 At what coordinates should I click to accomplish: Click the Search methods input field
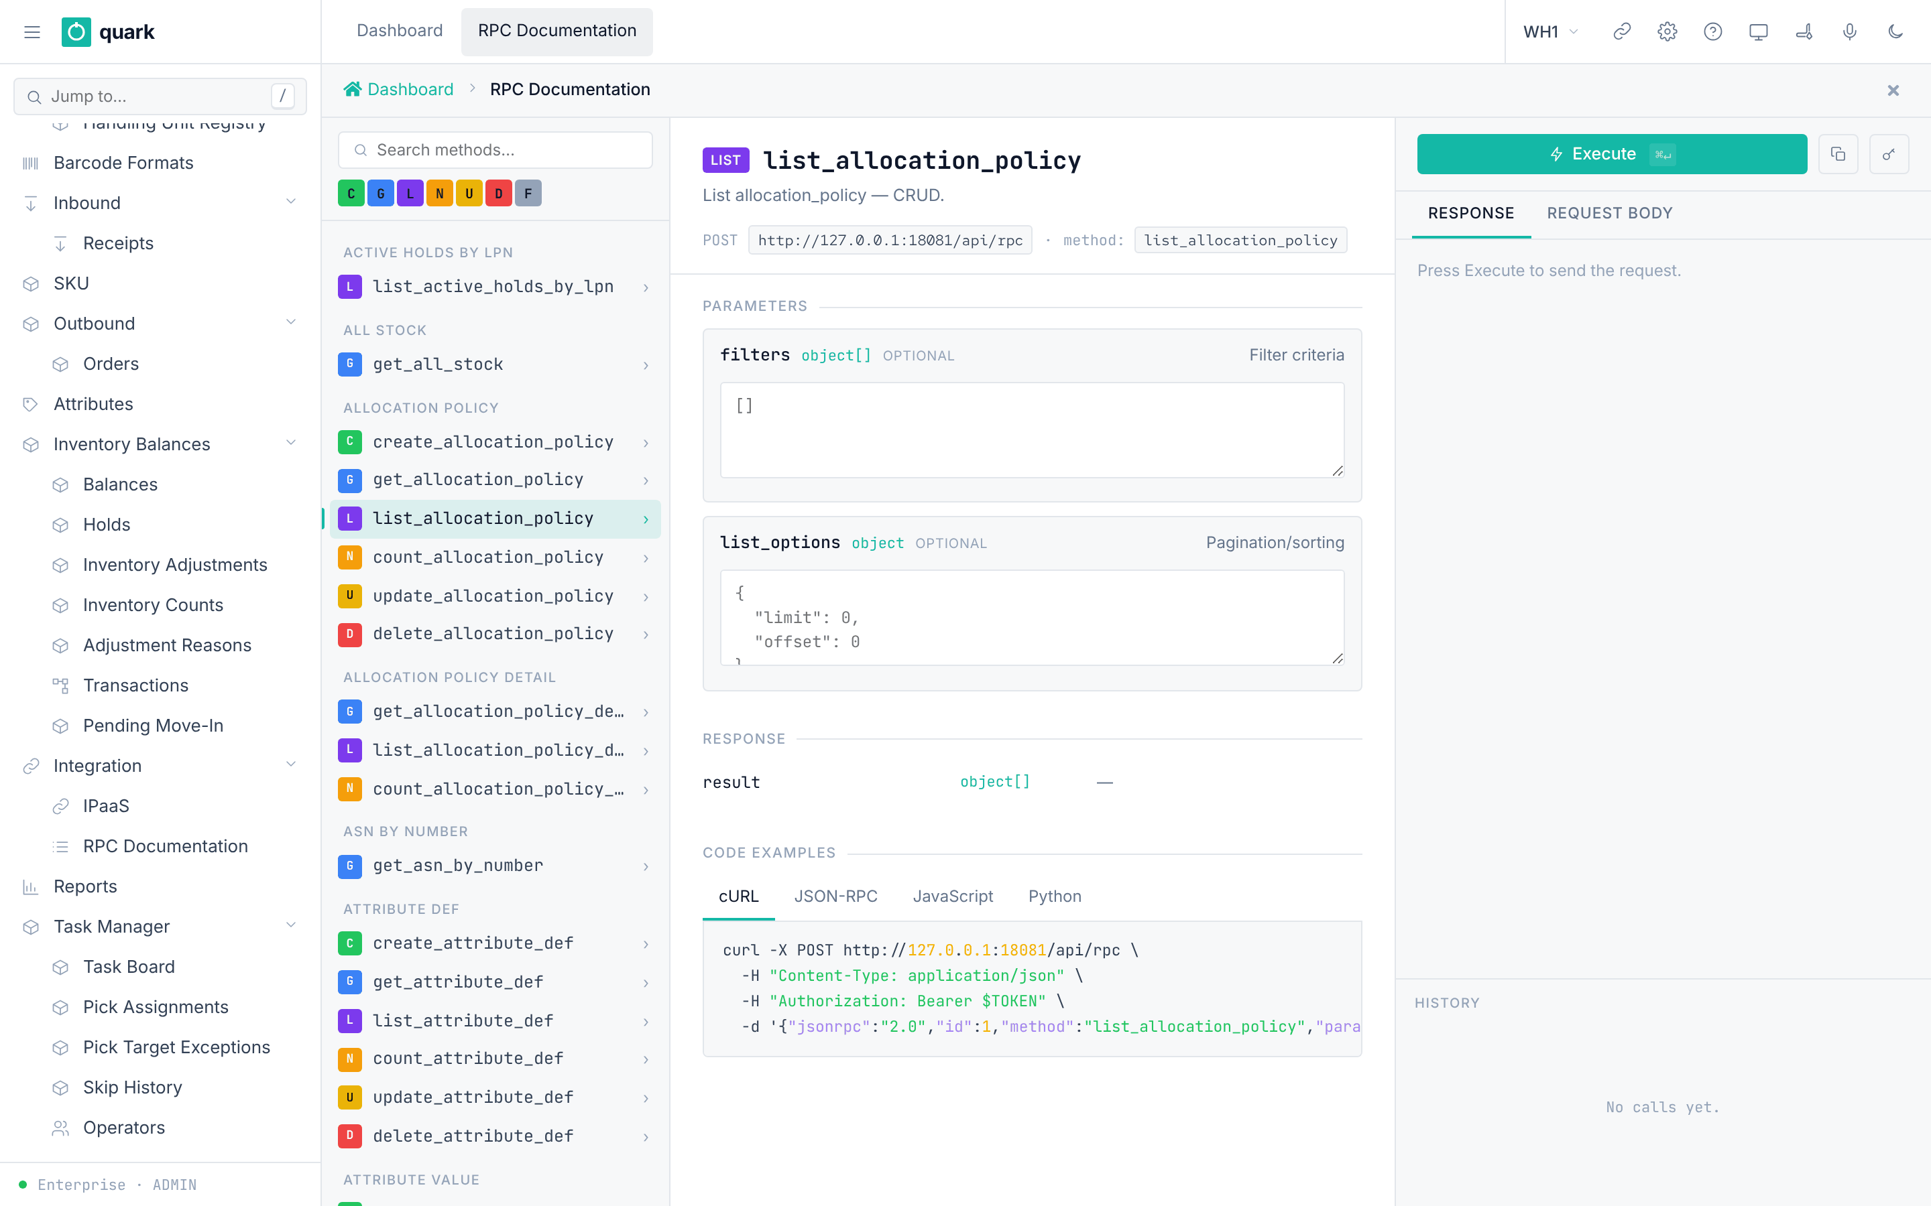point(495,150)
